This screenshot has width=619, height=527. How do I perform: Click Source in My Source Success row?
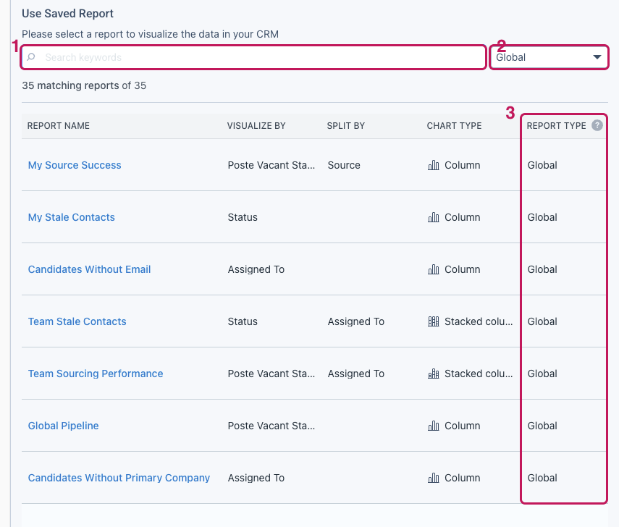344,165
